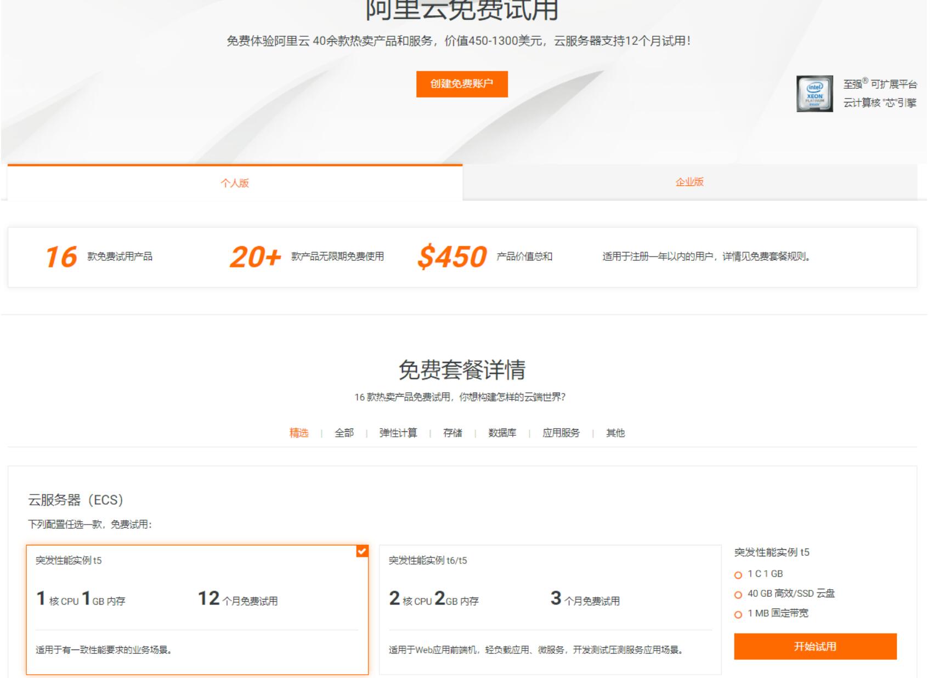Open the Intel Xeon Platinum logo image

(814, 94)
